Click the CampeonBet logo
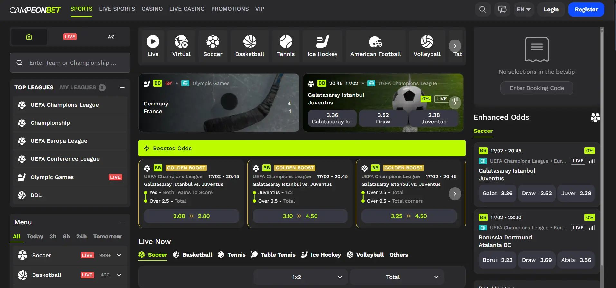Screen dimensions: 616x288 [35, 10]
